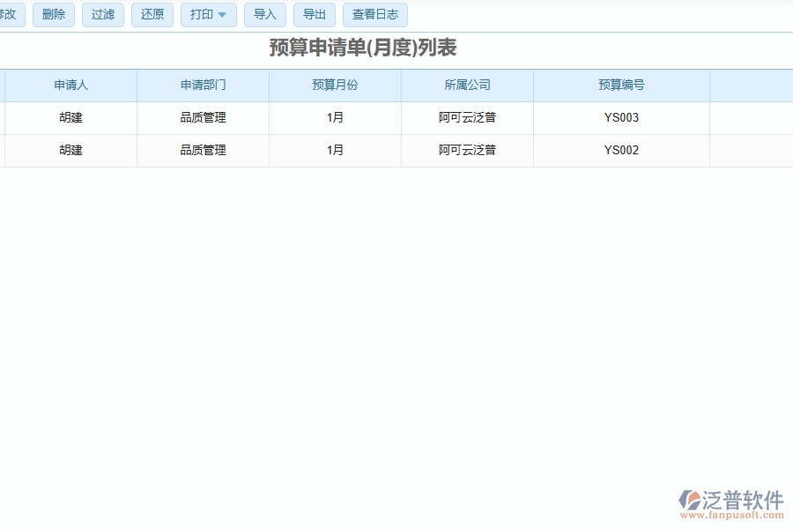Viewport: 793px width, 529px height.
Task: Click the 删除 (Delete) toolbar button
Action: click(x=53, y=14)
